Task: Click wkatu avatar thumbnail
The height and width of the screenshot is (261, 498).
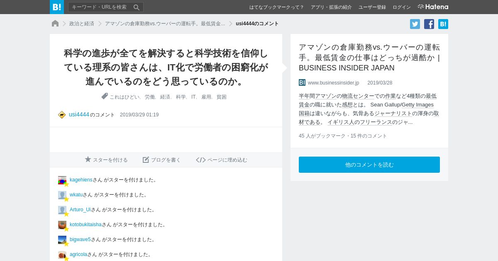Action: (62, 195)
